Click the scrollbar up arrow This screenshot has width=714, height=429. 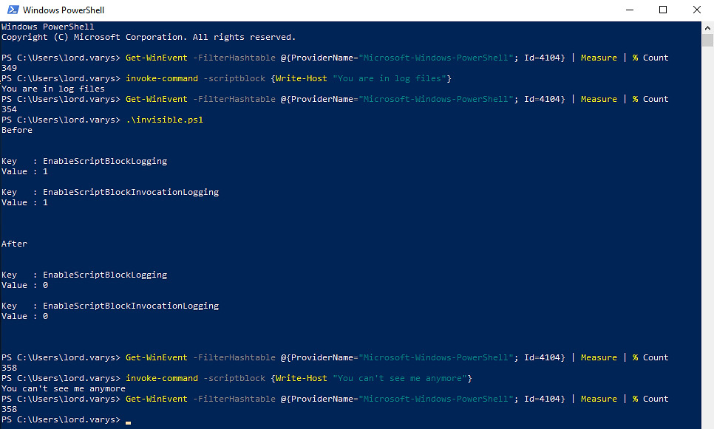pyautogui.click(x=707, y=26)
